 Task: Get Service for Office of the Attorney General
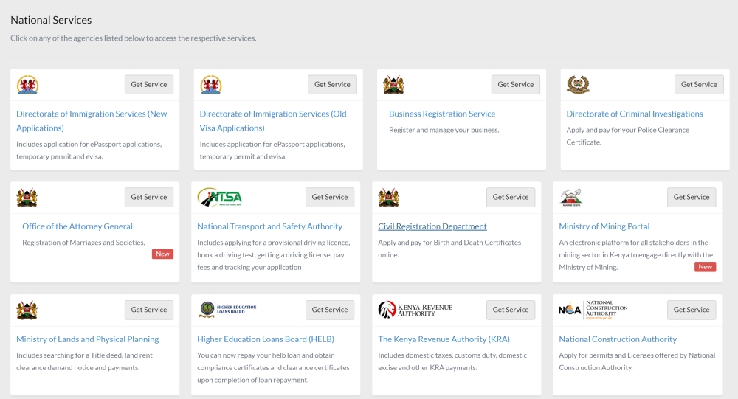[149, 197]
